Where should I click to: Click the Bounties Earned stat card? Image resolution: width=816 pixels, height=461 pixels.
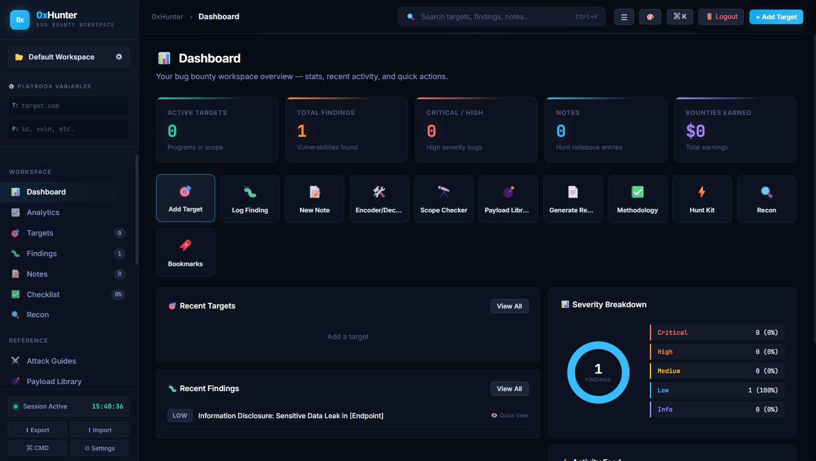pos(735,130)
